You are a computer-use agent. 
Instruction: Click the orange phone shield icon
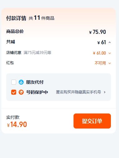coord(21,92)
